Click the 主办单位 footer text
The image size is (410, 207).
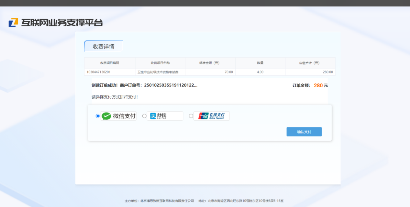point(159,201)
